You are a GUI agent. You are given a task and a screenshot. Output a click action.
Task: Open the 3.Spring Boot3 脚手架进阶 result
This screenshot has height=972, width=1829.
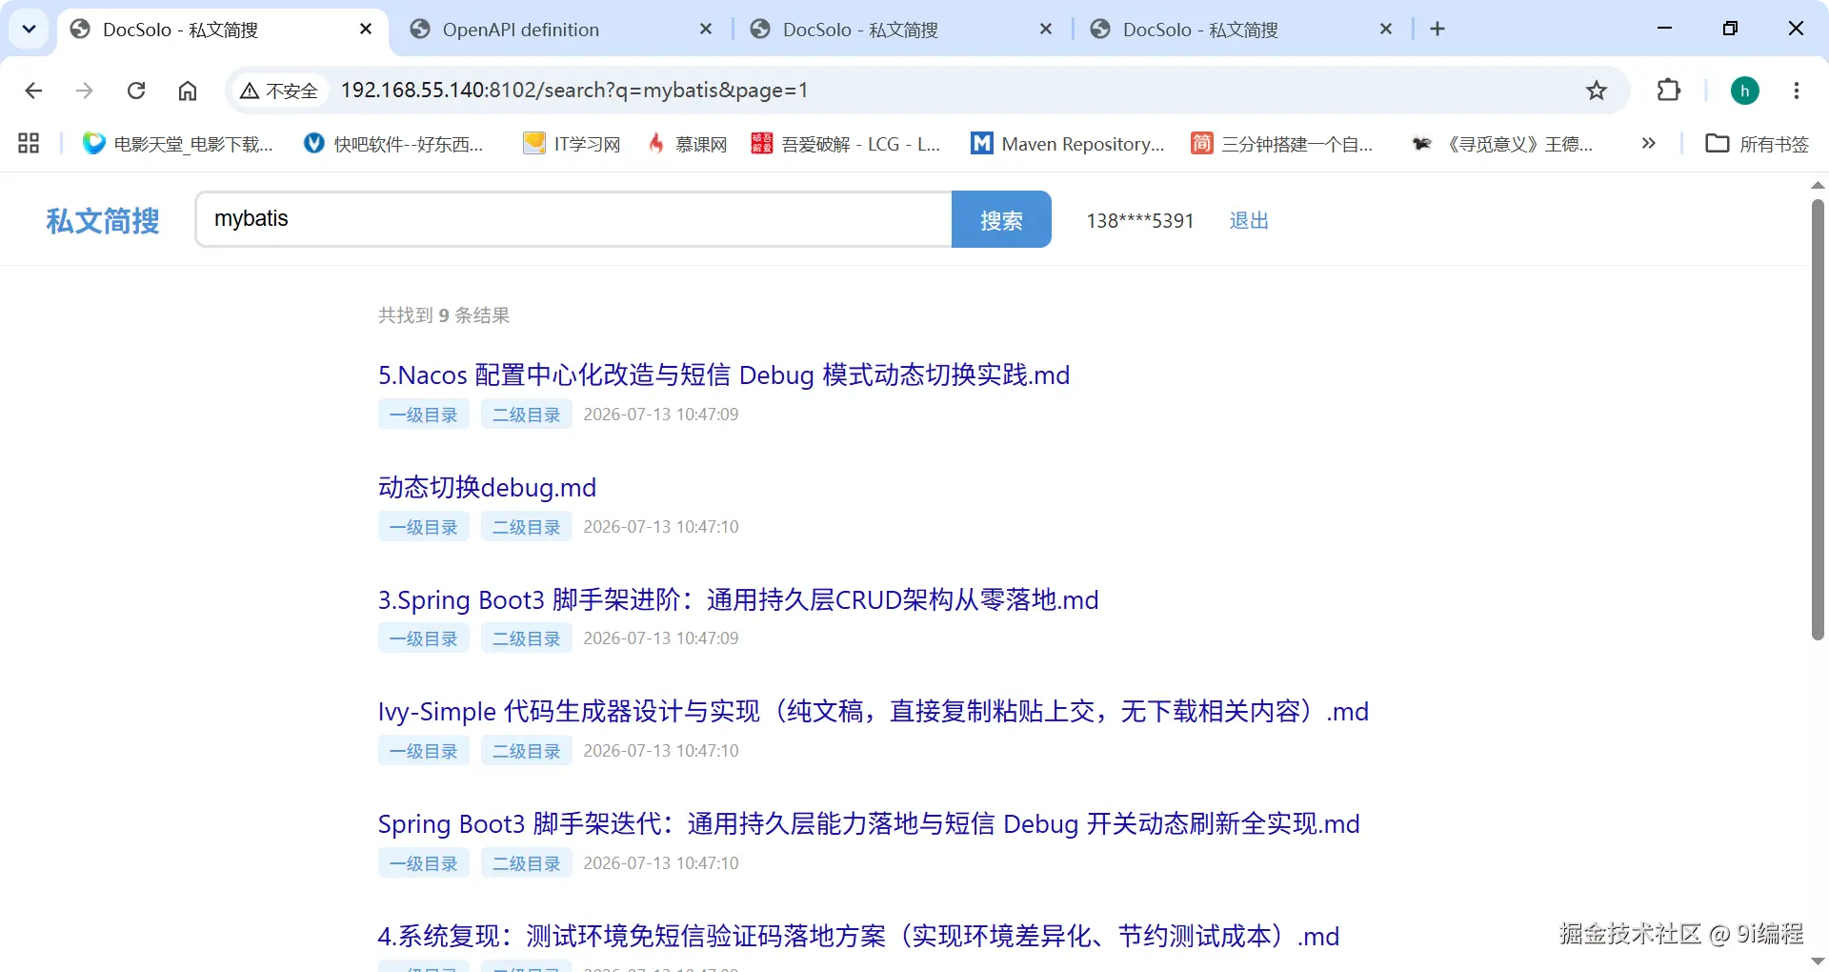738,599
